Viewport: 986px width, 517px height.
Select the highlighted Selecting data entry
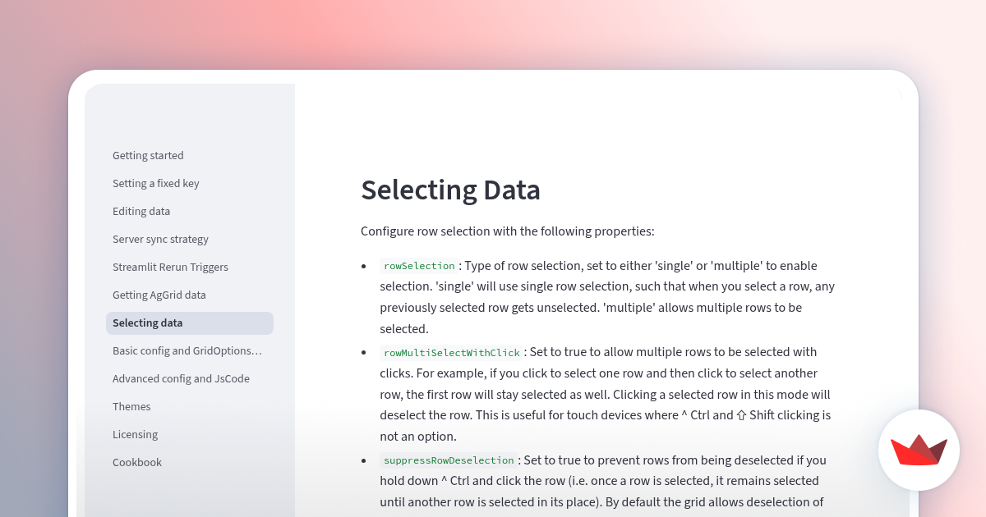148,323
